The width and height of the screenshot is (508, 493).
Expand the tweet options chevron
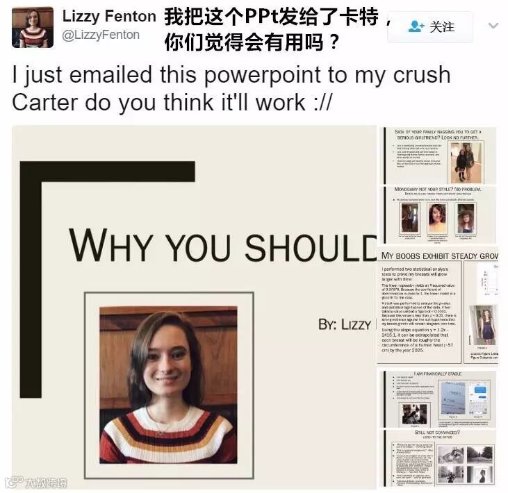pyautogui.click(x=493, y=26)
